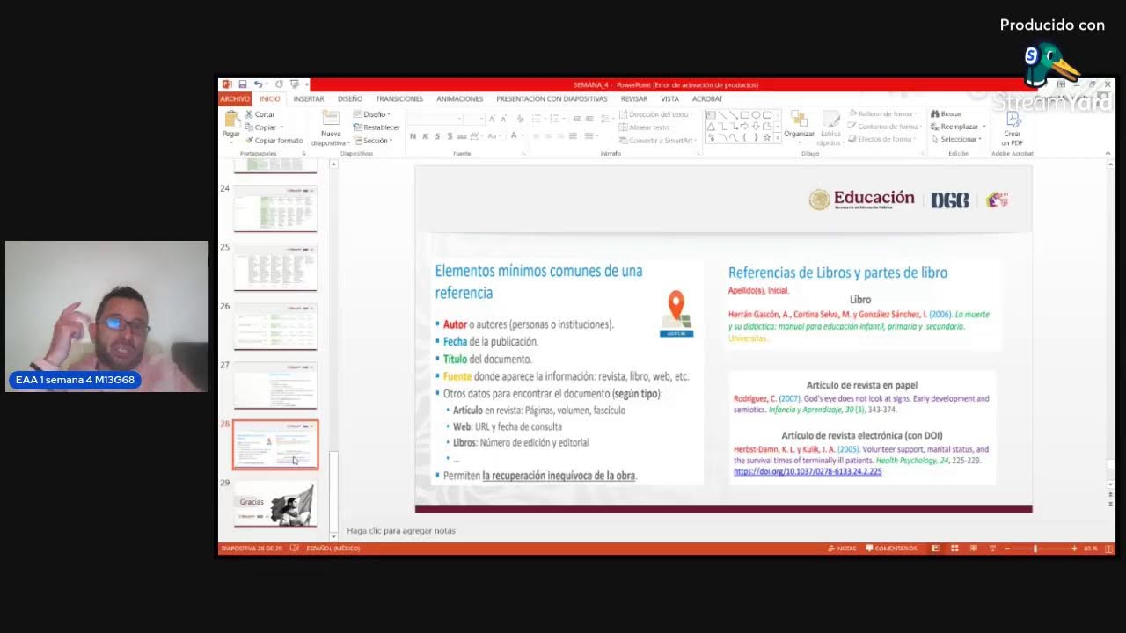Start slideshow from quick access toolbar icon
The image size is (1126, 633).
point(295,84)
